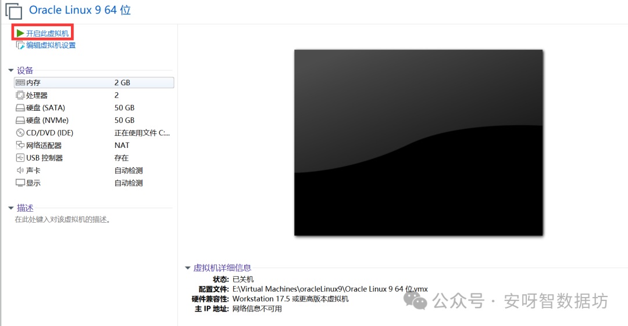Viewport: 628px width, 326px height.
Task: Click the processor count value 2
Action: click(116, 96)
